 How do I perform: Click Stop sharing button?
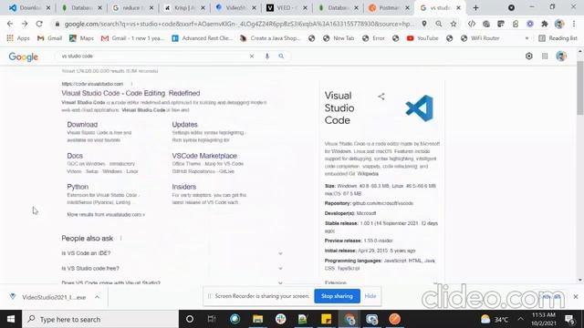pyautogui.click(x=337, y=296)
